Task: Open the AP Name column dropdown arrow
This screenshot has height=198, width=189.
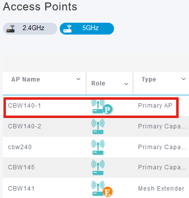Action: pyautogui.click(x=78, y=79)
